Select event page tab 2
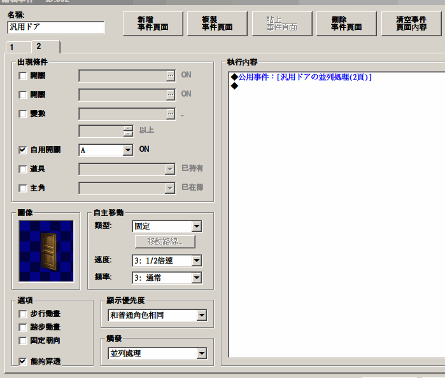Viewport: 445px width, 378px height. 45,46
